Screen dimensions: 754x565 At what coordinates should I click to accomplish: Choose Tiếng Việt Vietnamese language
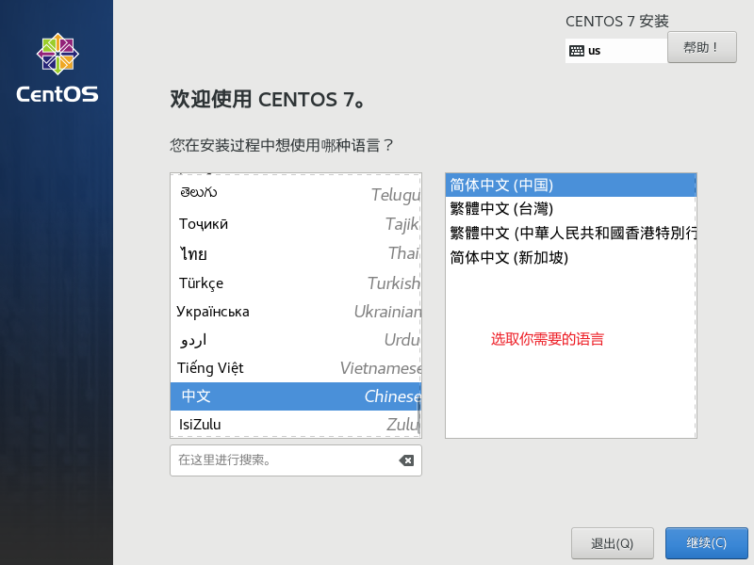point(296,368)
